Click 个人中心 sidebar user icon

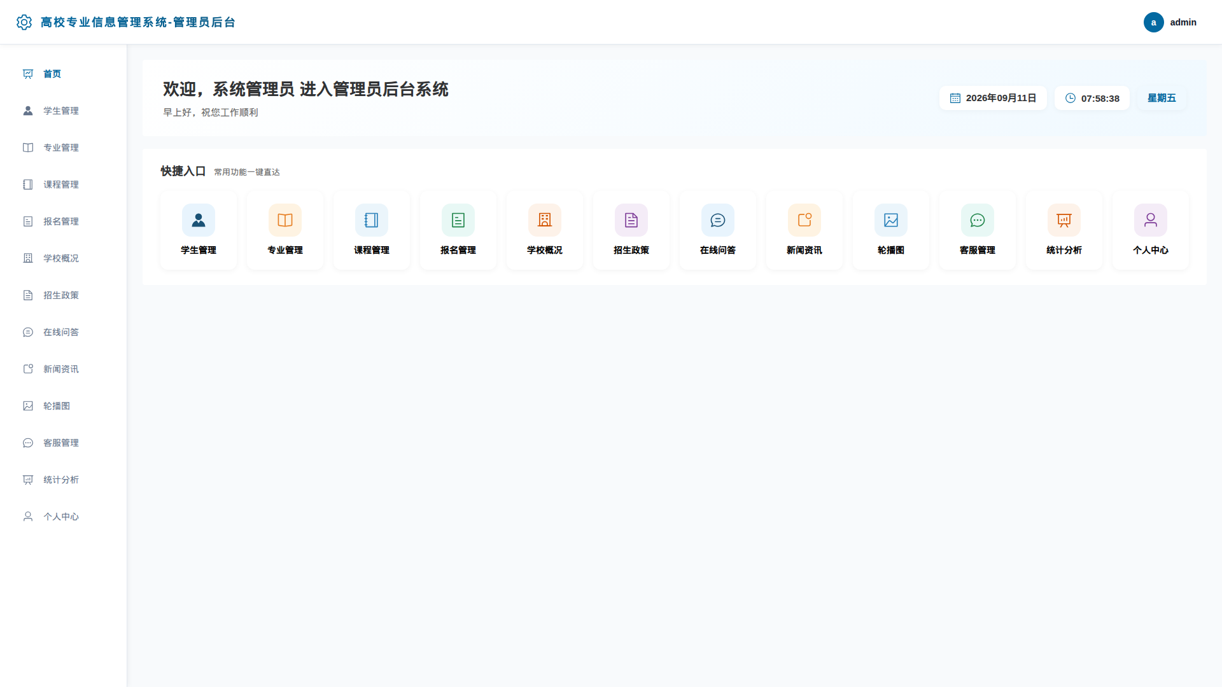point(28,517)
